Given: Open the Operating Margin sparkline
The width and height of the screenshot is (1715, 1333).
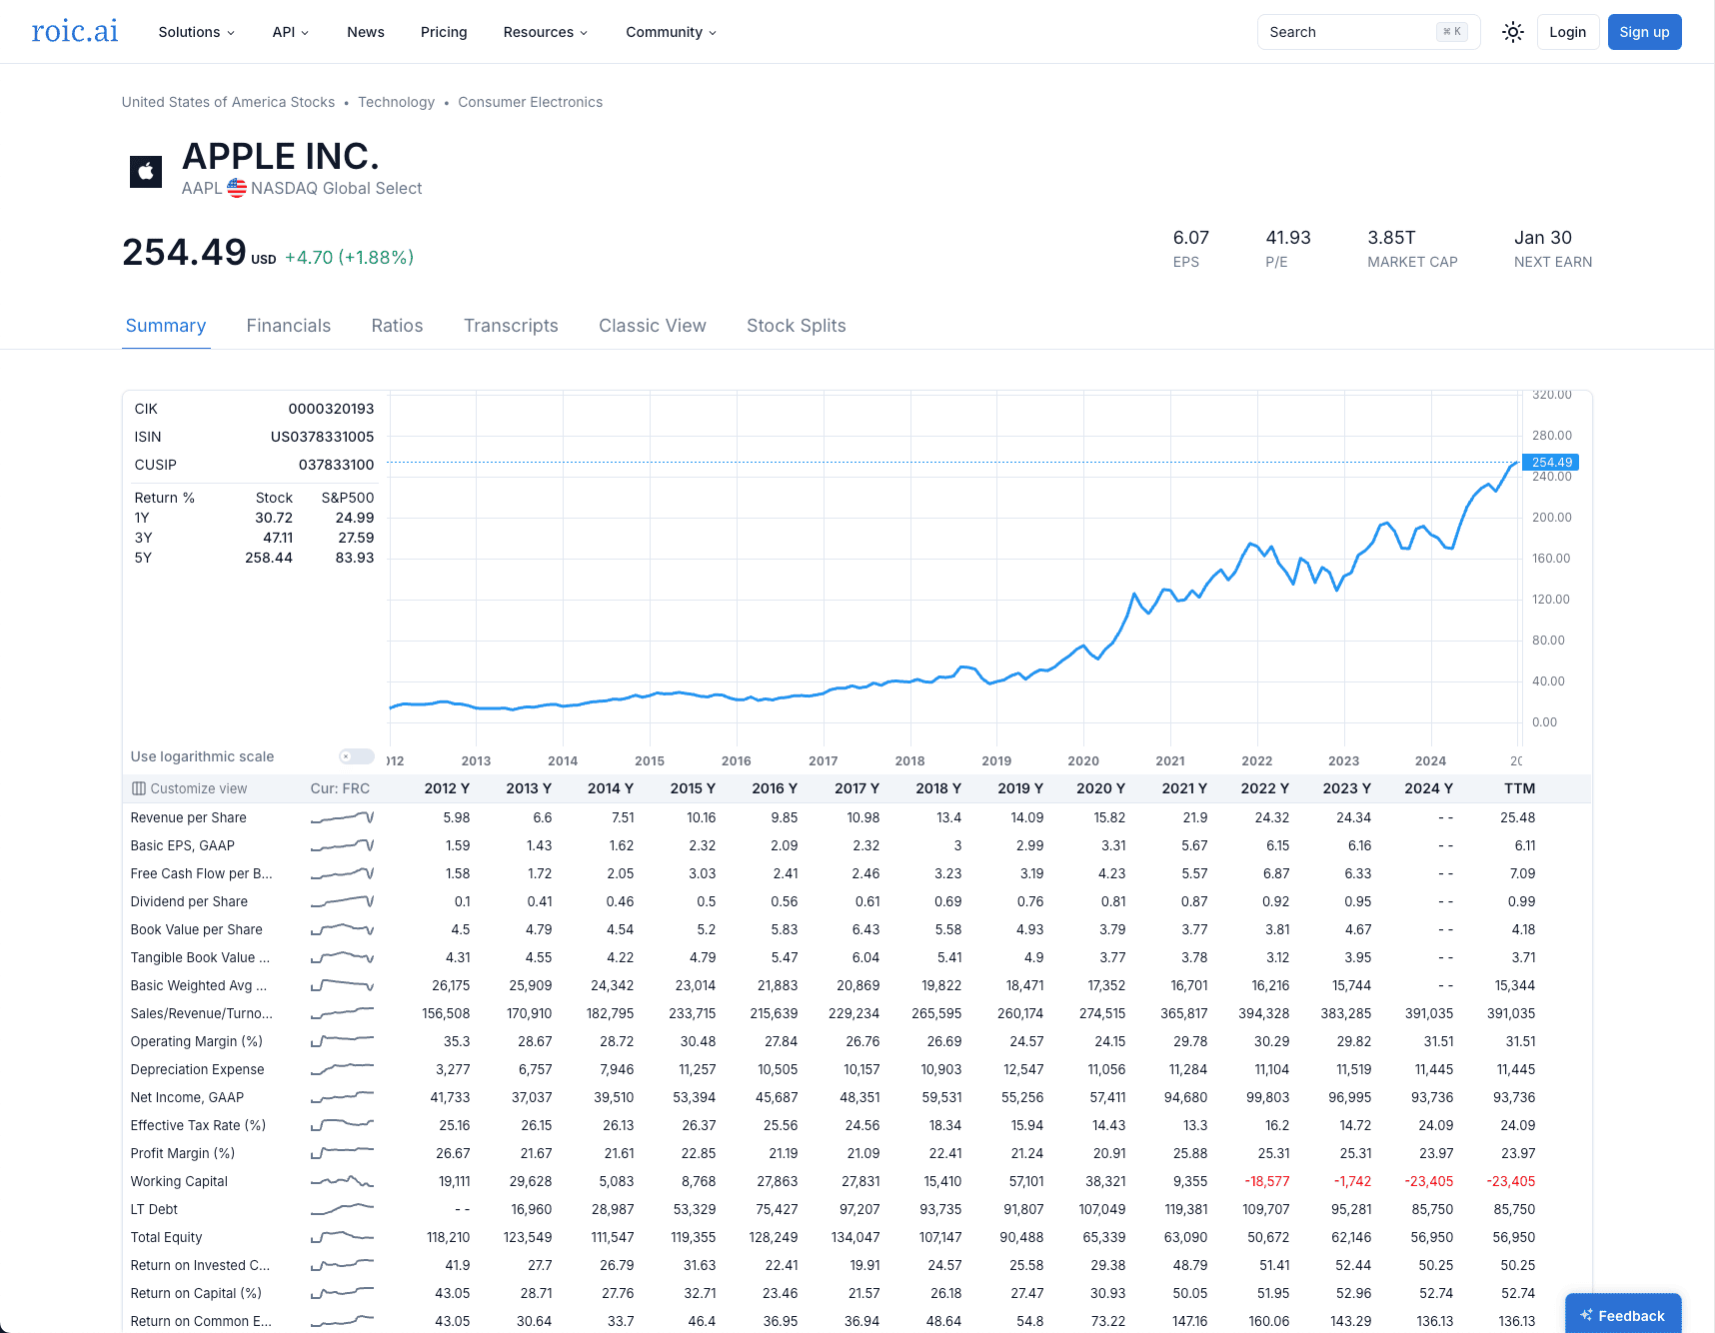Looking at the screenshot, I should point(342,1041).
